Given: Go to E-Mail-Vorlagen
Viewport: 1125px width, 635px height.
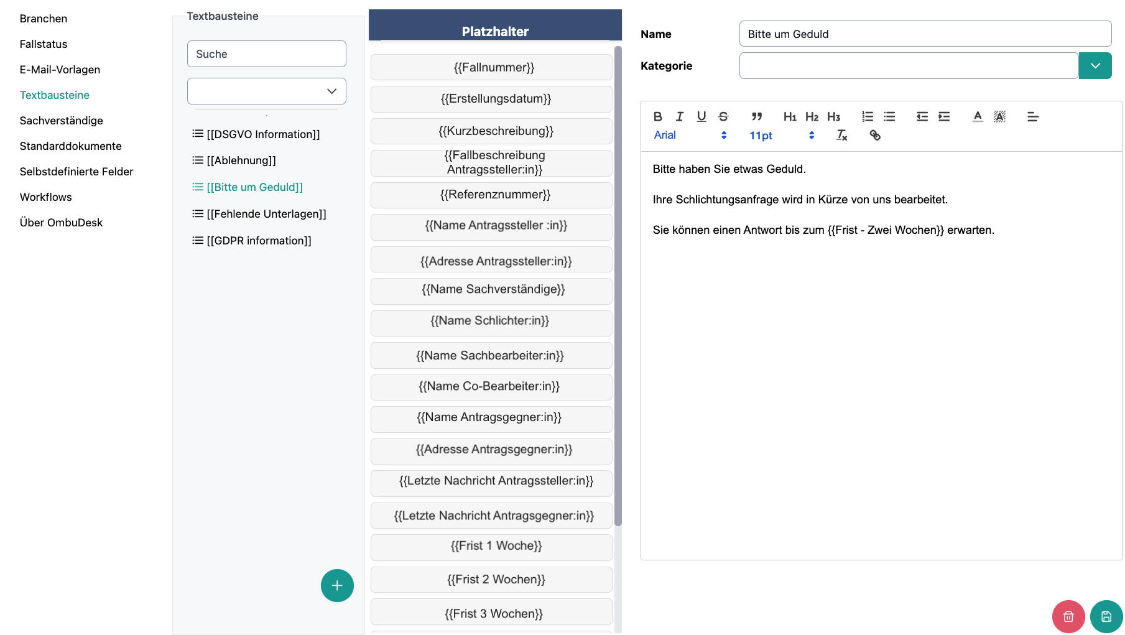Looking at the screenshot, I should point(60,70).
